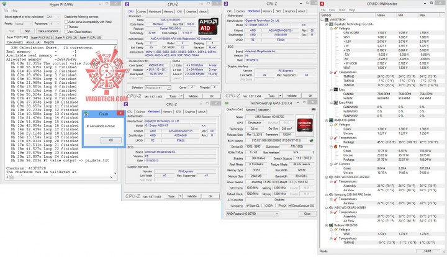The height and width of the screenshot is (257, 447).
Task: Open the Tools arrow in the CPU-Z window with the CPU tab active
Action: coord(181,96)
